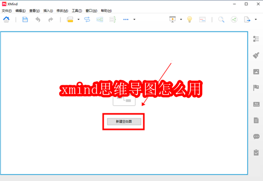This screenshot has width=263, height=181.
Task: Open the 文件(F) menu
Action: click(6, 11)
